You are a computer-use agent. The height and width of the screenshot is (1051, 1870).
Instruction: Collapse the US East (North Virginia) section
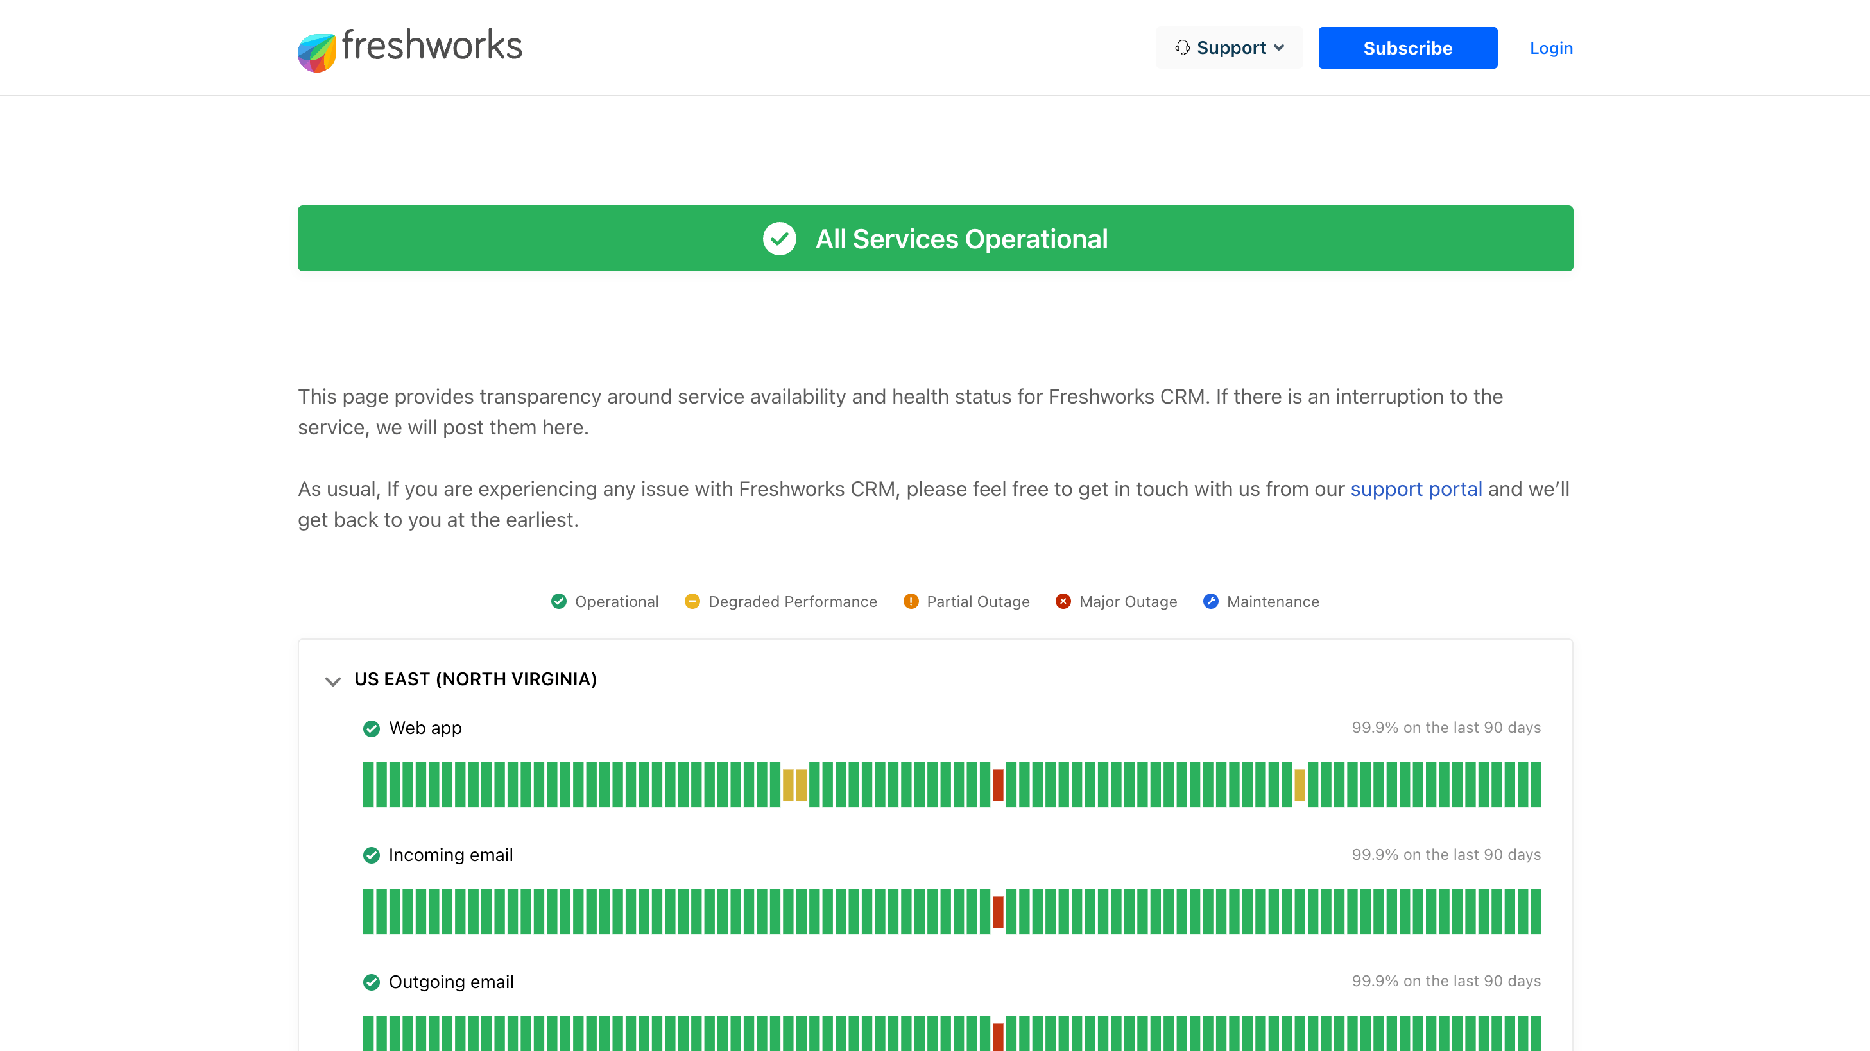pos(332,681)
